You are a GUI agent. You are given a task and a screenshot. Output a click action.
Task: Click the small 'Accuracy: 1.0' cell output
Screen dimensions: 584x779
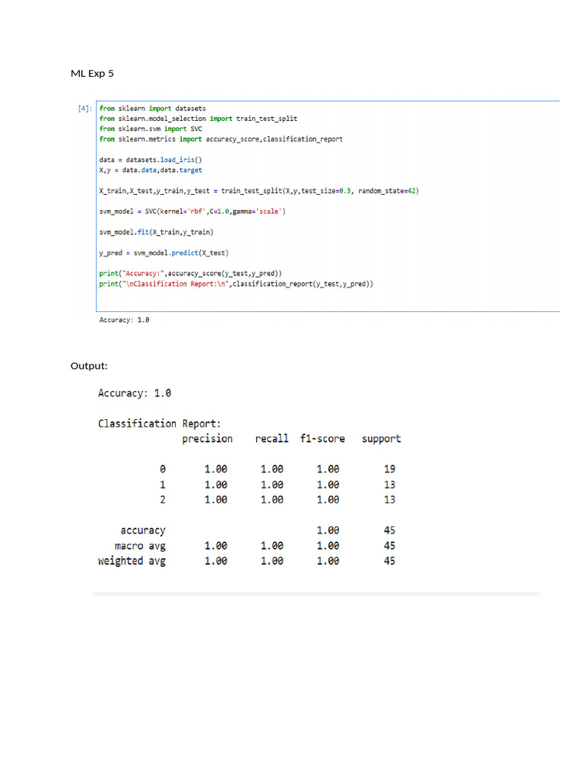click(x=124, y=320)
